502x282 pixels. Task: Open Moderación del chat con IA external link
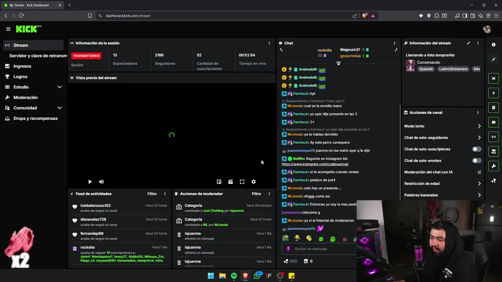479,172
